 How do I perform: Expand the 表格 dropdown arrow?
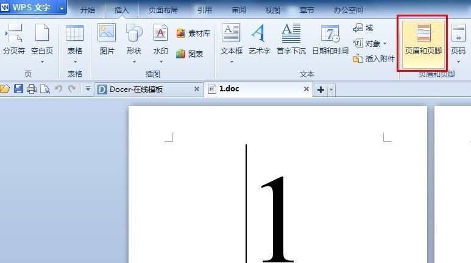[75, 62]
